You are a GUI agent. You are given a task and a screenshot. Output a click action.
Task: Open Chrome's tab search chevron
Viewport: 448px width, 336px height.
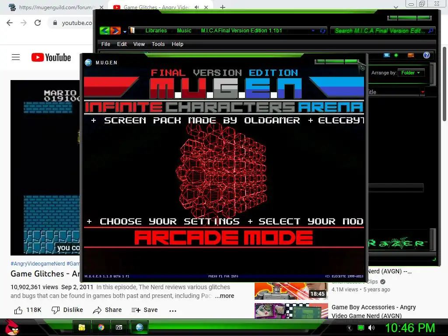[x=395, y=7]
